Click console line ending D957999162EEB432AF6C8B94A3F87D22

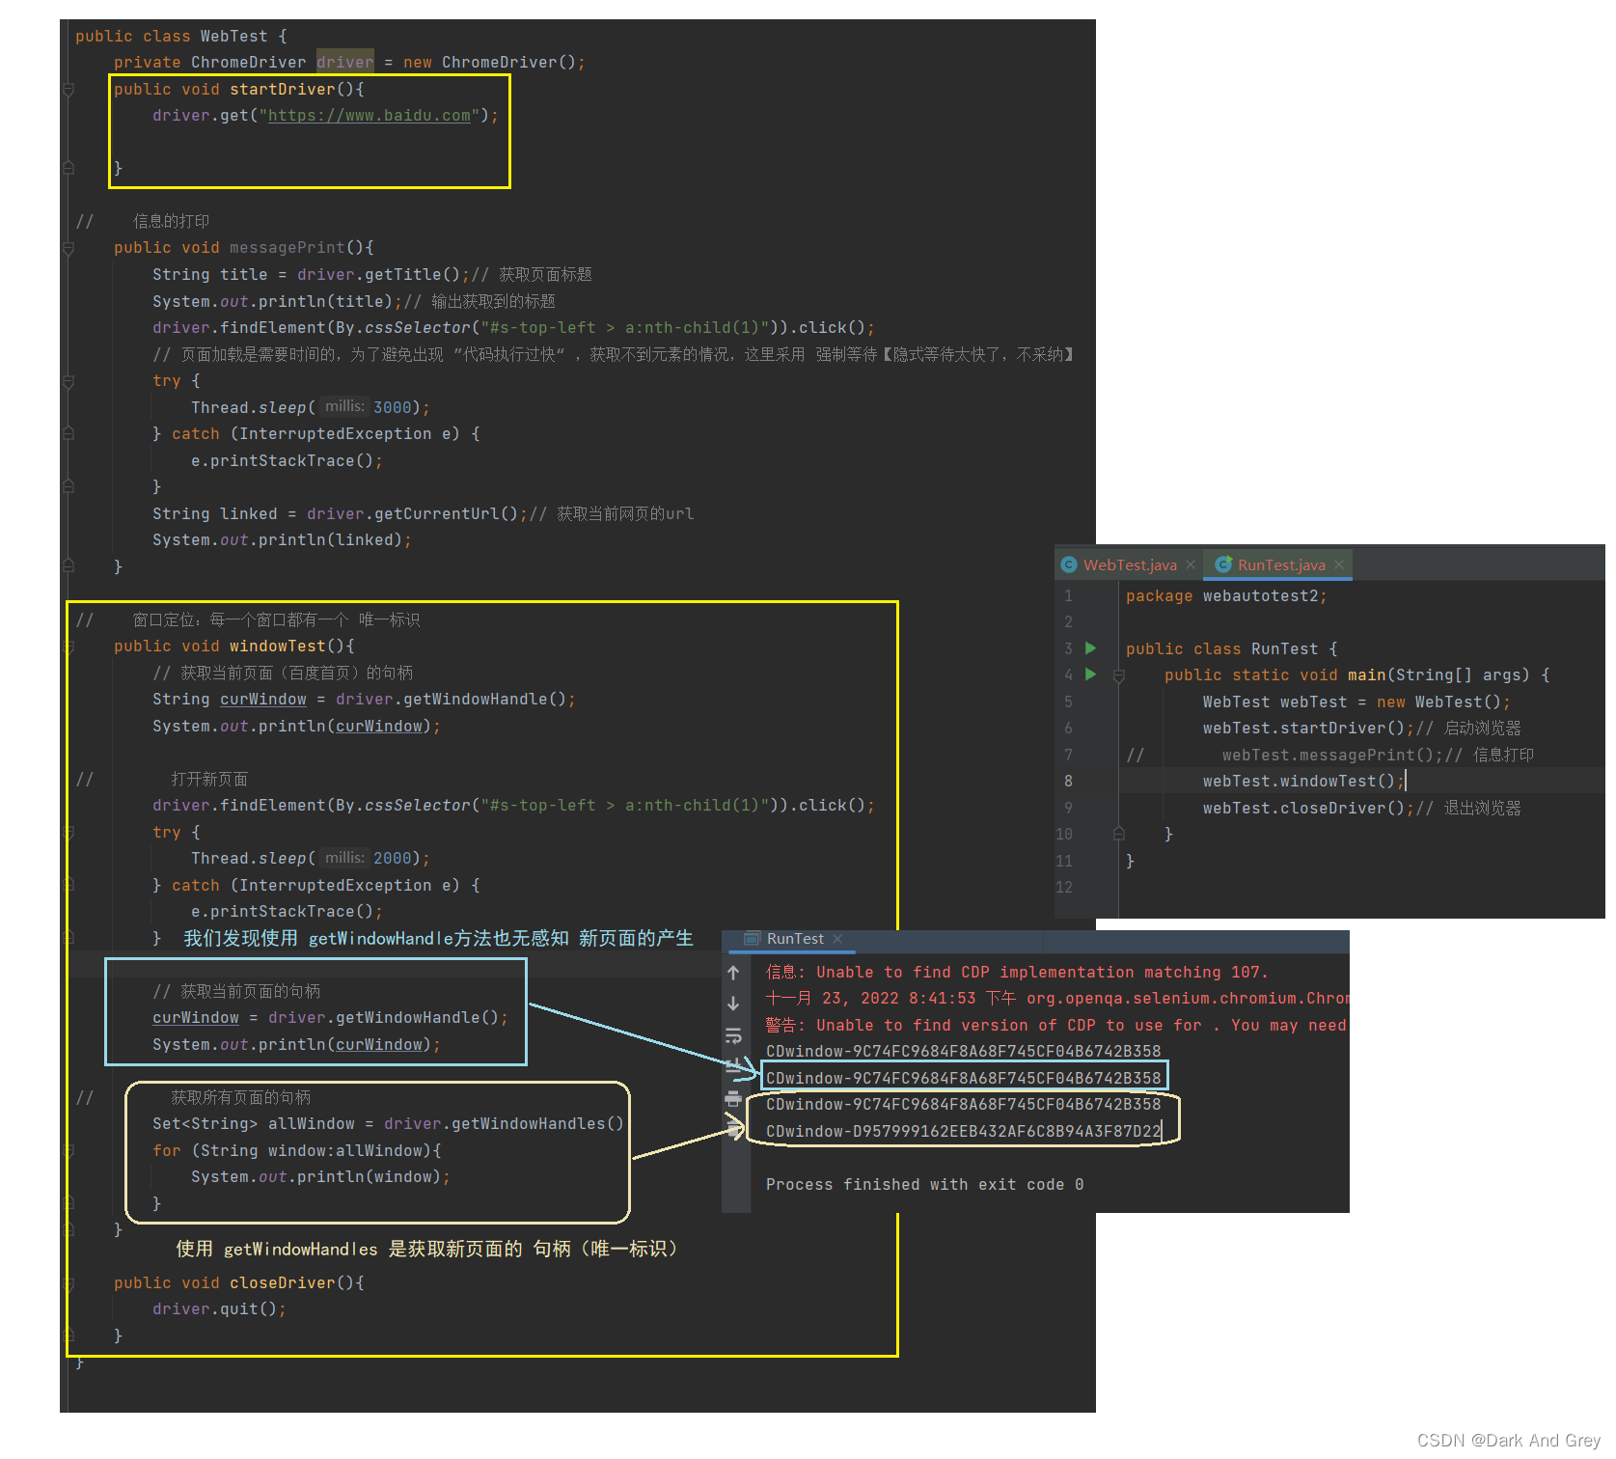tap(963, 1131)
